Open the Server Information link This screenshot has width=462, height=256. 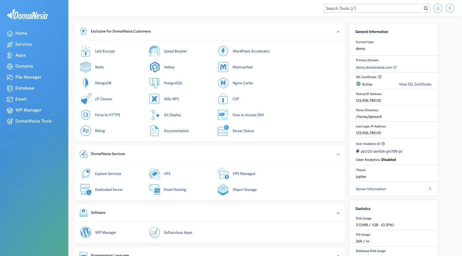[371, 189]
